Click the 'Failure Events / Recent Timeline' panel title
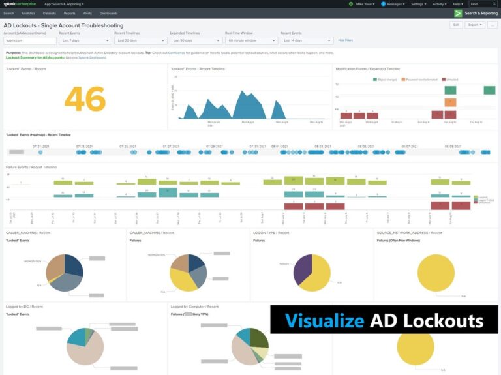Screen dimensions: 501x375 (31, 167)
